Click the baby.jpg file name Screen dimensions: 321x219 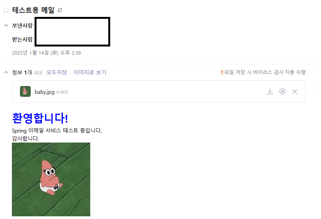tap(45, 92)
